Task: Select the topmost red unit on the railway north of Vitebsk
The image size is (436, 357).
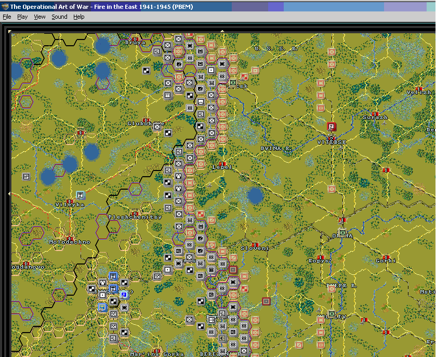Action: (x=331, y=52)
